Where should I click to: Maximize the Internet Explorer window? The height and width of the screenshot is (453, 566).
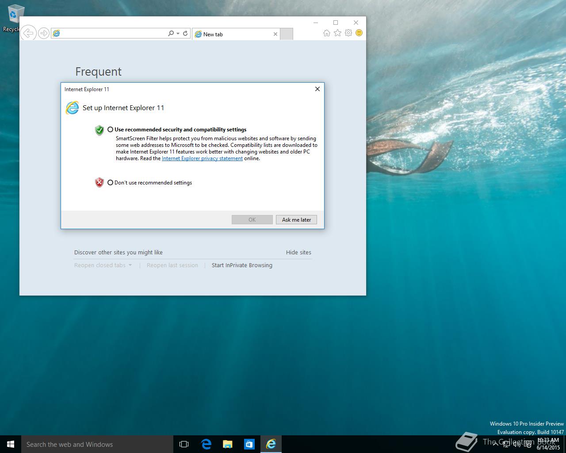coord(336,23)
